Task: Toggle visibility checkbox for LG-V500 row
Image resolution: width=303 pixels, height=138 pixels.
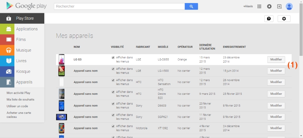Action: (x=113, y=69)
